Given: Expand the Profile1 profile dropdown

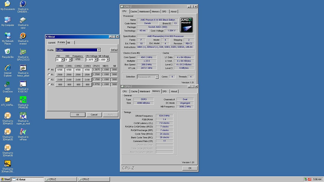Looking at the screenshot, I should tap(99, 50).
